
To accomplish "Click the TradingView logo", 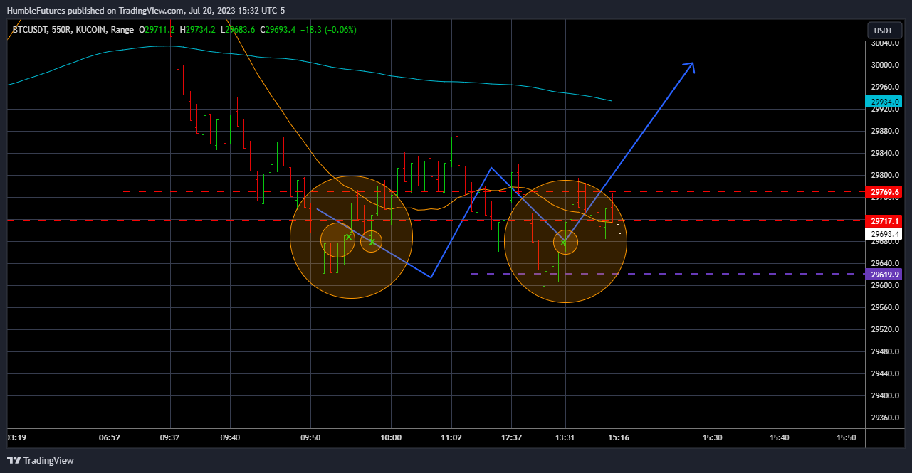I will pyautogui.click(x=41, y=460).
